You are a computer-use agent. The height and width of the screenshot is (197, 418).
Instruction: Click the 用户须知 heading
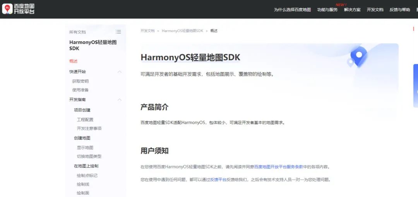[x=154, y=151]
